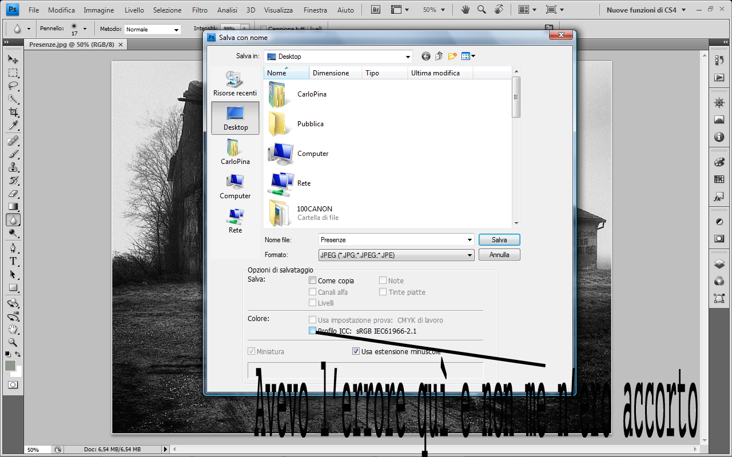Image resolution: width=732 pixels, height=457 pixels.
Task: Select the Move tool
Action: pos(13,59)
